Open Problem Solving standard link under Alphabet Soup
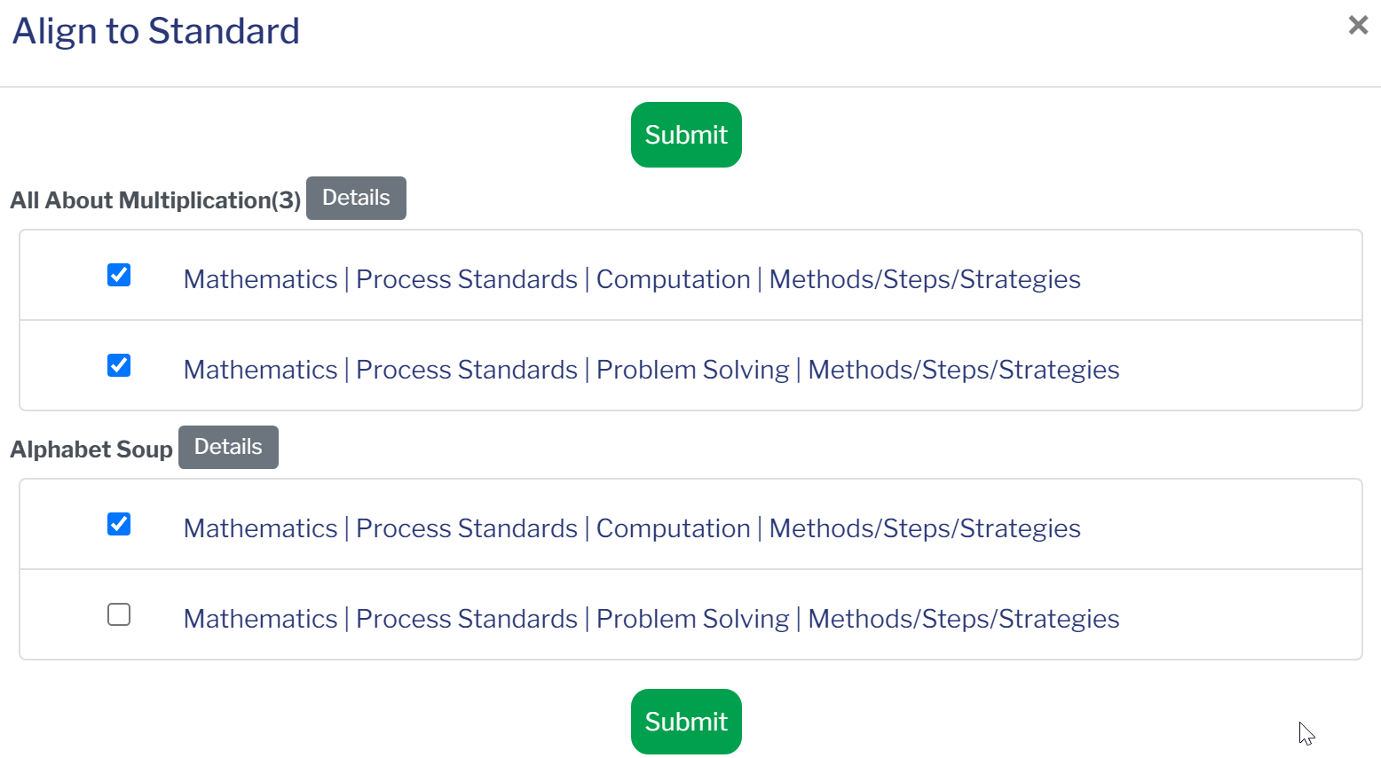 651,619
